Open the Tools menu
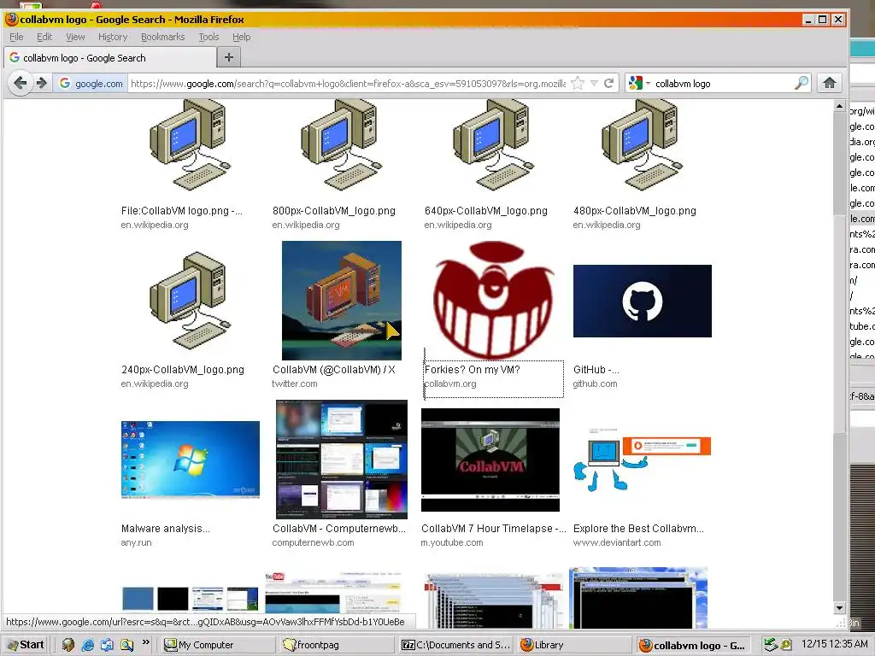Viewport: 875px width, 656px height. pos(208,37)
